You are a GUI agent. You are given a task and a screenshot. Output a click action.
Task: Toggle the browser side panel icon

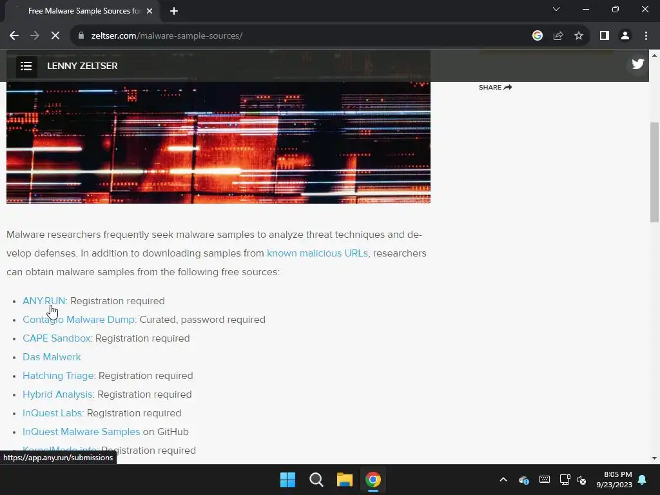click(605, 36)
